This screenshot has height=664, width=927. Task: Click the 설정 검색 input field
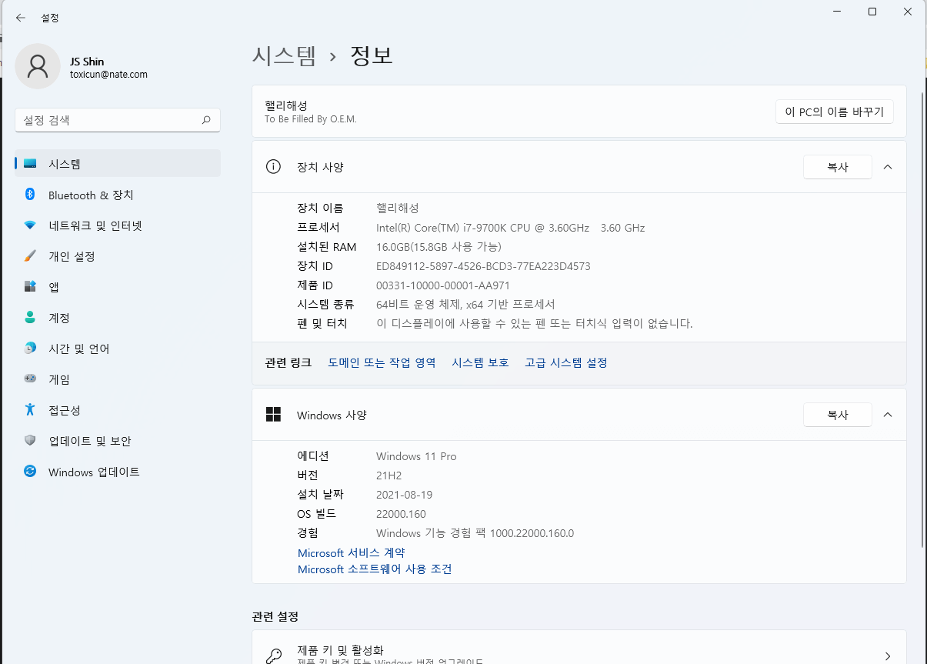(x=118, y=120)
